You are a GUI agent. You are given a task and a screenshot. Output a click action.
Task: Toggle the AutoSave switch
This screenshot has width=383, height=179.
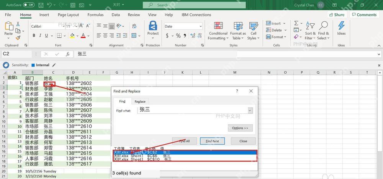29,5
